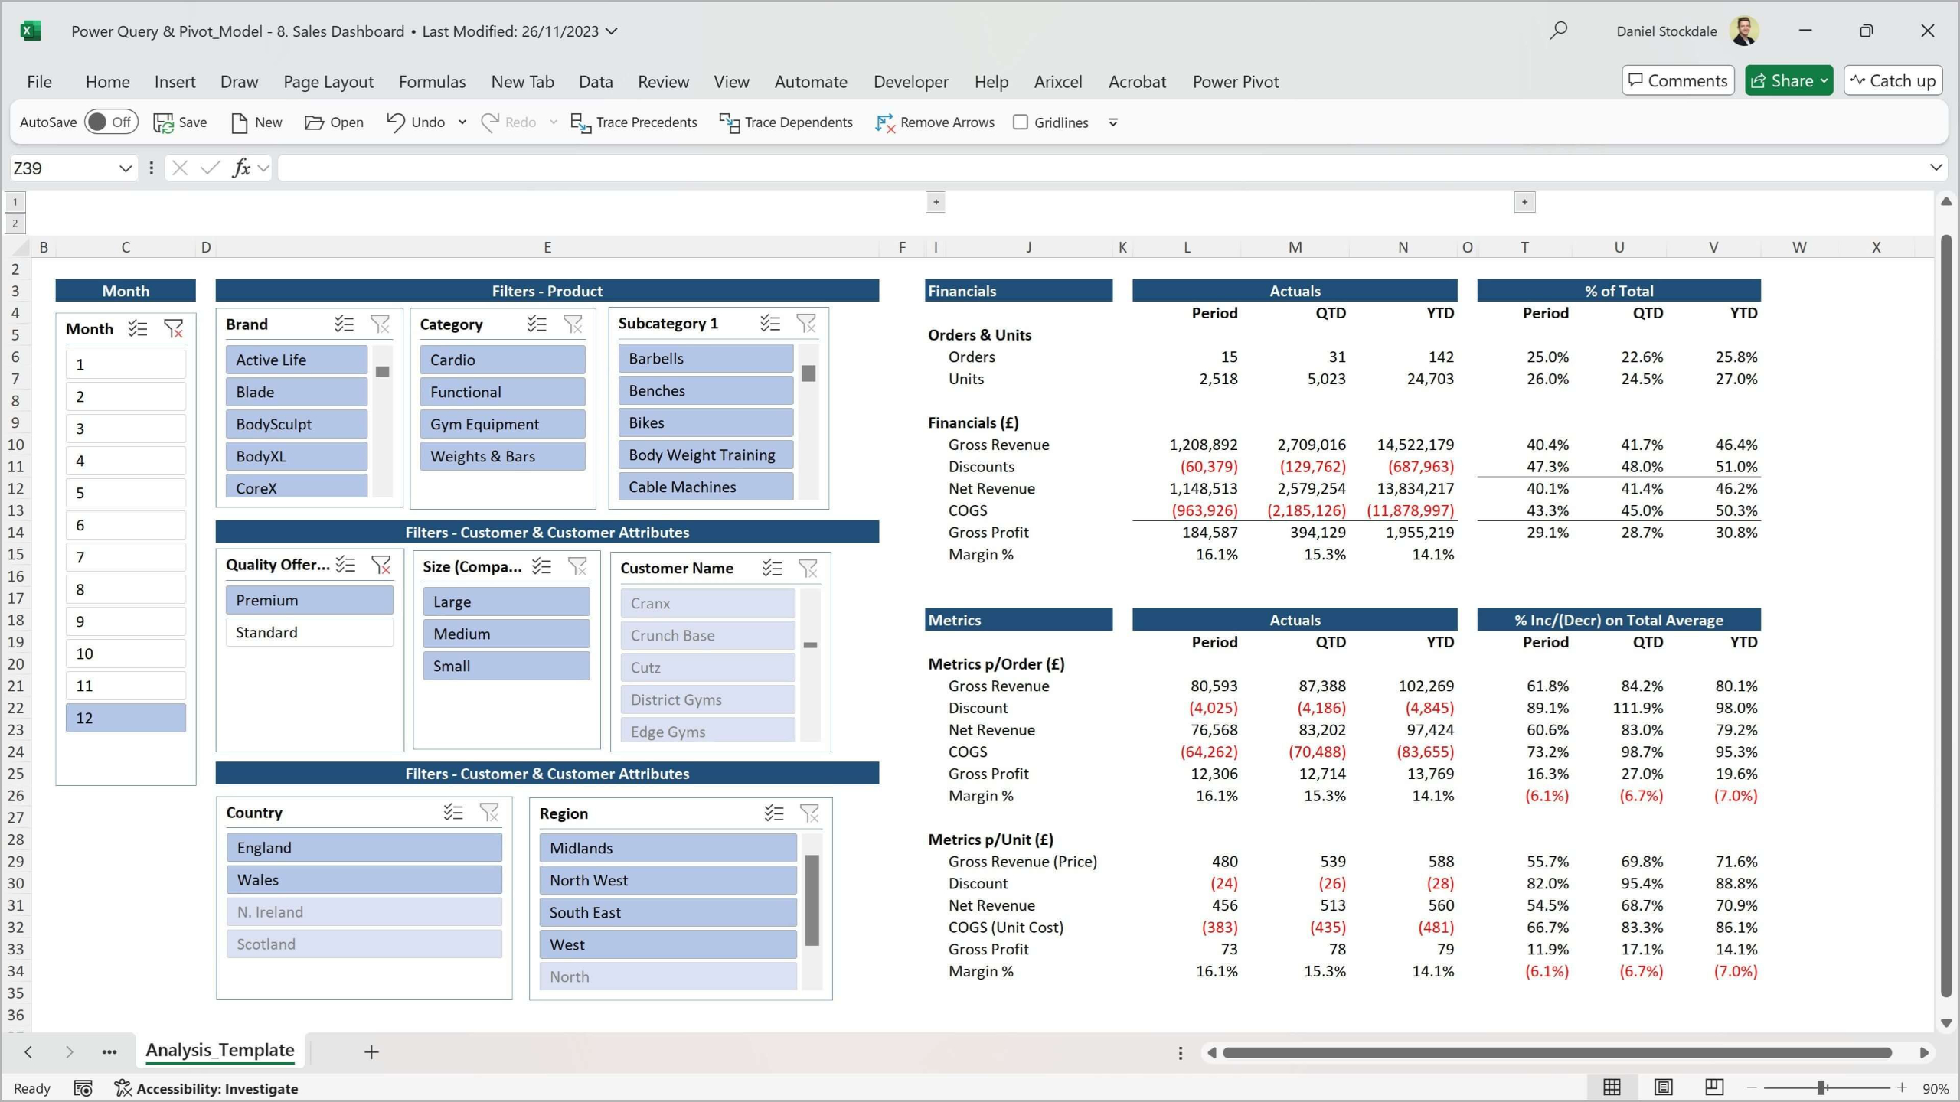1960x1102 pixels.
Task: Enable multi-select on Region slicer
Action: 773,813
